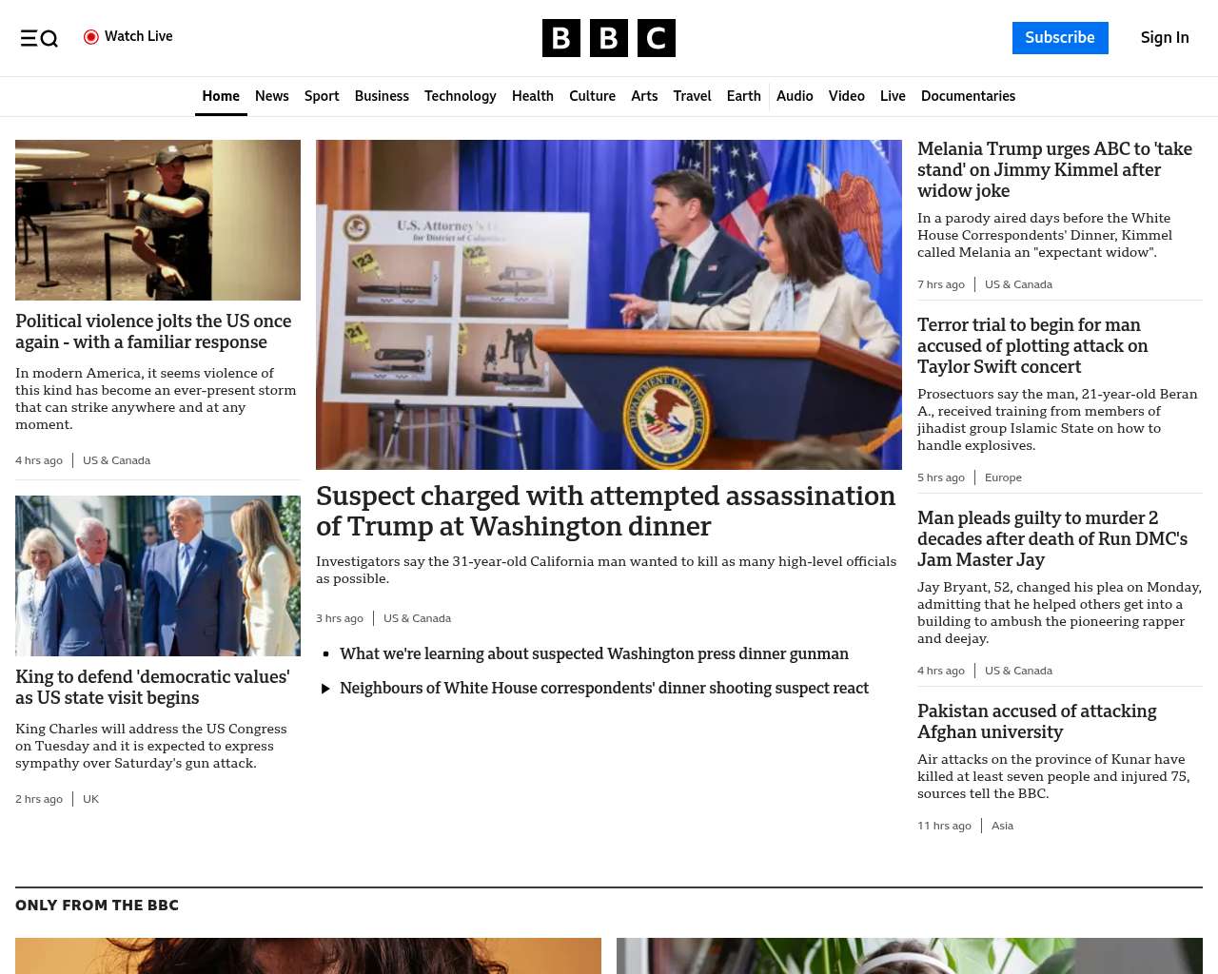Click Sign In
The width and height of the screenshot is (1218, 974).
click(1164, 38)
